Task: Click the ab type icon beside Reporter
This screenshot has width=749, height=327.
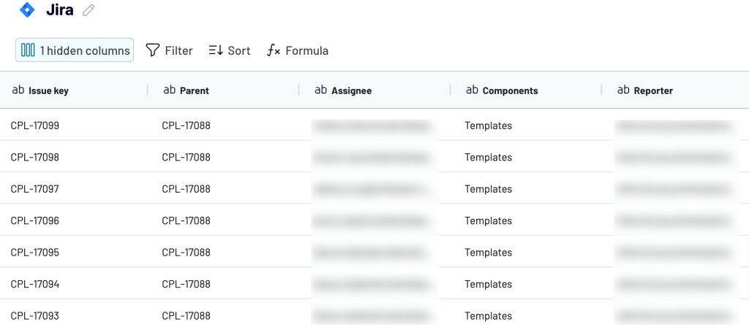Action: [x=623, y=90]
